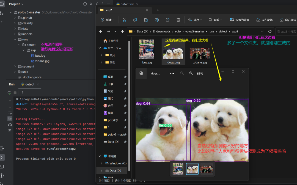Zoom in on the dogs photo viewer
The height and width of the screenshot is (185, 297).
(x=191, y=73)
